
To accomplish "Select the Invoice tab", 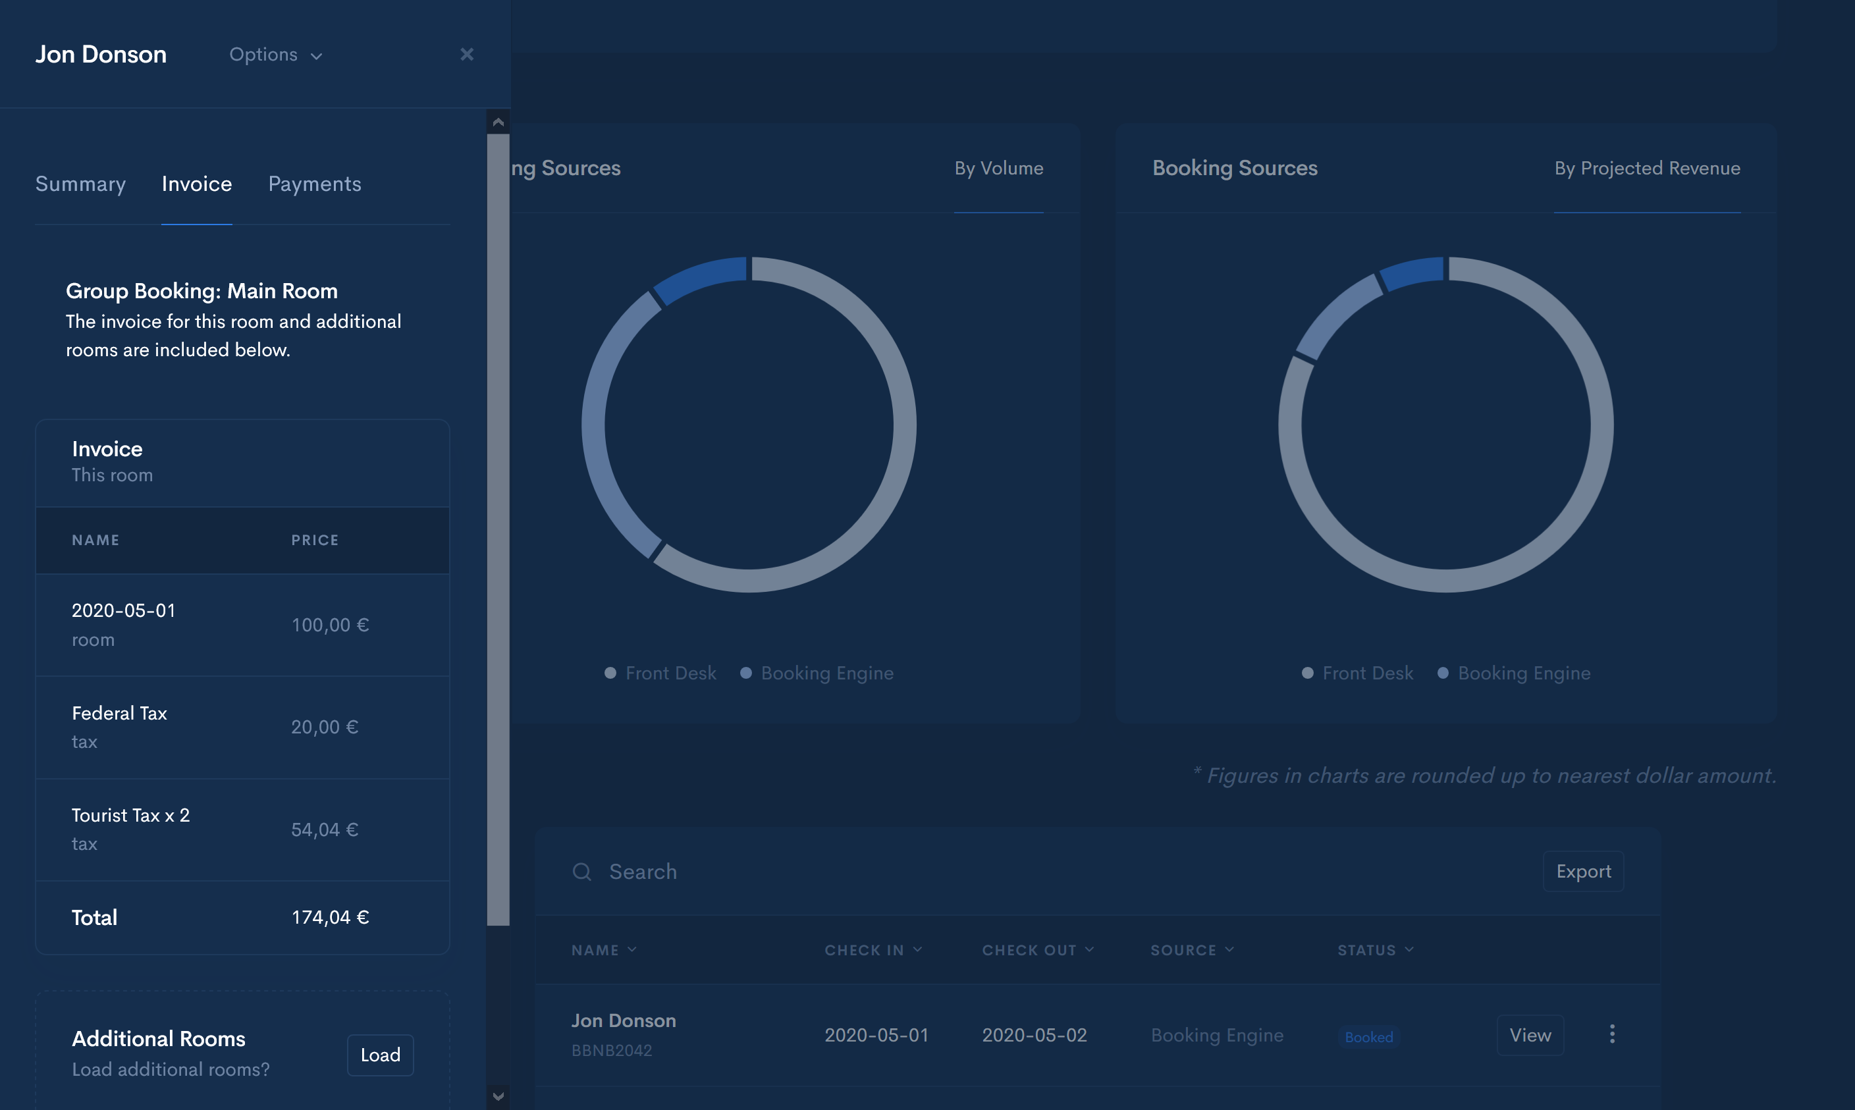I will point(196,184).
